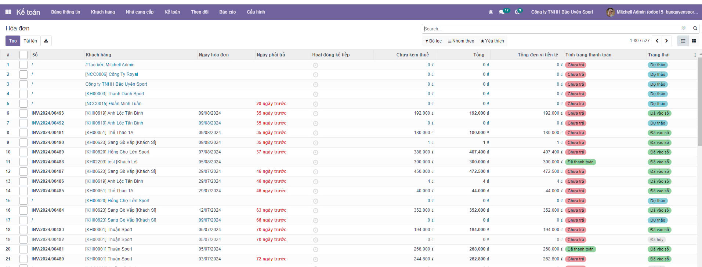
Task: Switch to kanban view icon
Action: [694, 41]
